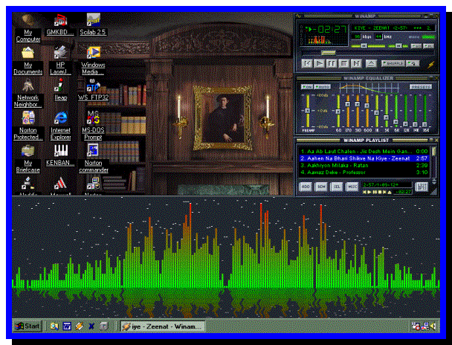Click the Winamp Play button
This screenshot has height=345, width=452.
pyautogui.click(x=319, y=63)
